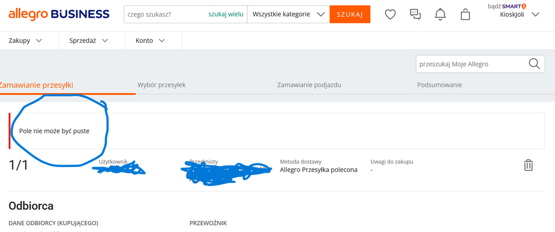
Task: Switch to Wybór przesyłek step
Action: pos(161,85)
